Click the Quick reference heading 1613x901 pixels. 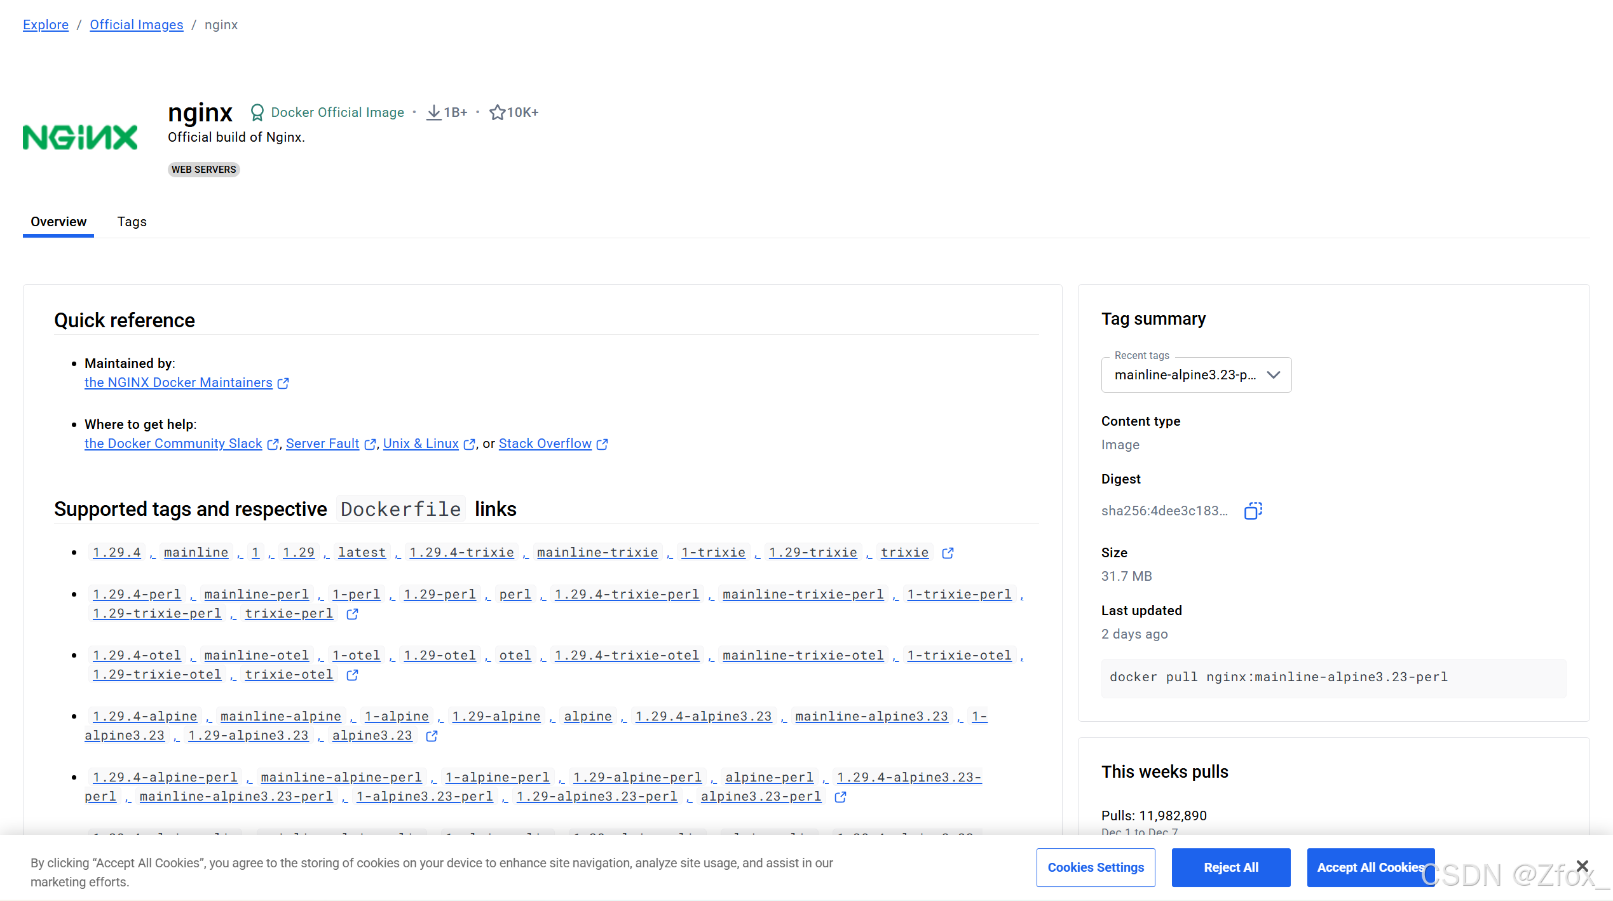pyautogui.click(x=125, y=320)
